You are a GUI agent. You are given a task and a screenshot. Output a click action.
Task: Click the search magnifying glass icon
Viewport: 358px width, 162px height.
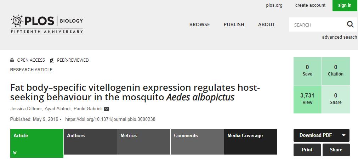click(350, 24)
